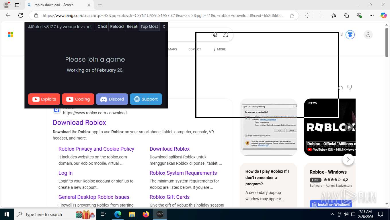The width and height of the screenshot is (390, 220).
Task: Click the thumbs up feedback icon
Action: pyautogui.click(x=341, y=87)
